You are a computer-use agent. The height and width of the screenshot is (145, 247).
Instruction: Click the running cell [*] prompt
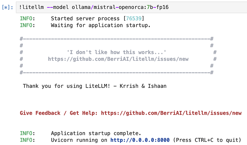coord(8,7)
